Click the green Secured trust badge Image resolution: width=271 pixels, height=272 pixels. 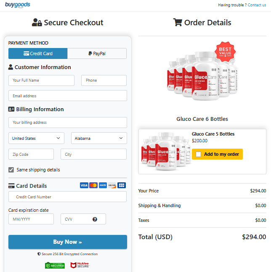tap(55, 265)
